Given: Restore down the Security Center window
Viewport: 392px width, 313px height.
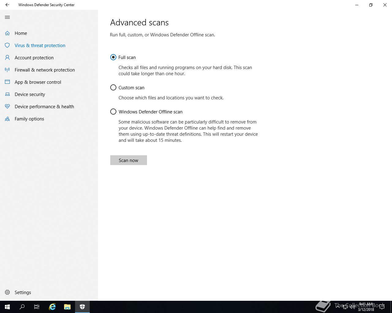Looking at the screenshot, I should (371, 5).
